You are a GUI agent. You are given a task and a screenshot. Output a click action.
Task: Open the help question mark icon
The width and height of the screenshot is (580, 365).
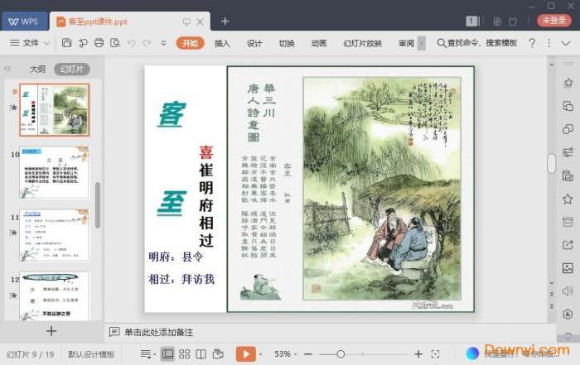(x=532, y=43)
